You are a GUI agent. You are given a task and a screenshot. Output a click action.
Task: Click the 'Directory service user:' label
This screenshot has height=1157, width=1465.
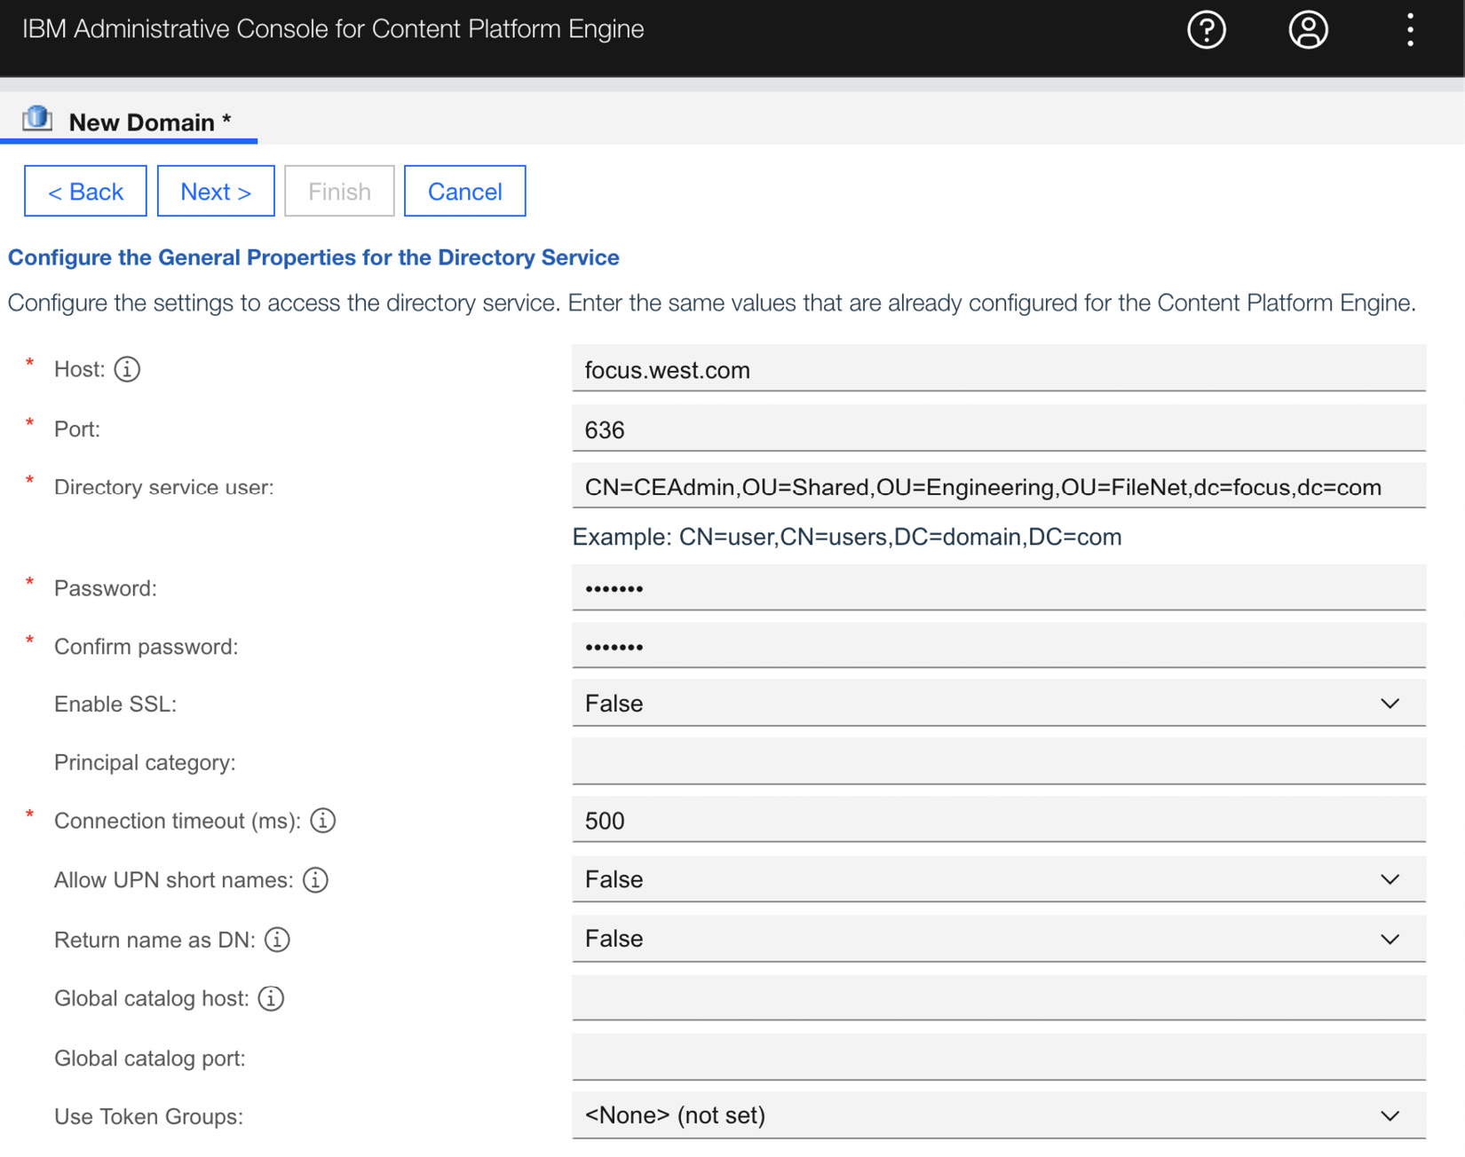[x=163, y=487]
